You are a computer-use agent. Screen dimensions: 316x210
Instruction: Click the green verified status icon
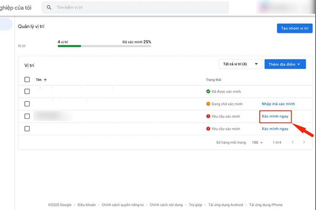(208, 92)
